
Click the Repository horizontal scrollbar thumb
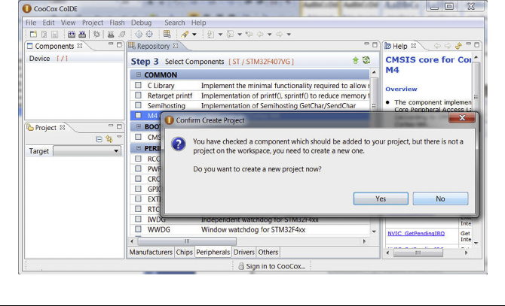pyautogui.click(x=187, y=241)
